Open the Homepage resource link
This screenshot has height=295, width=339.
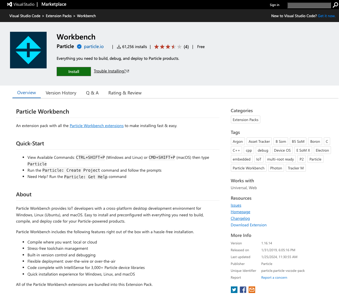click(x=240, y=212)
